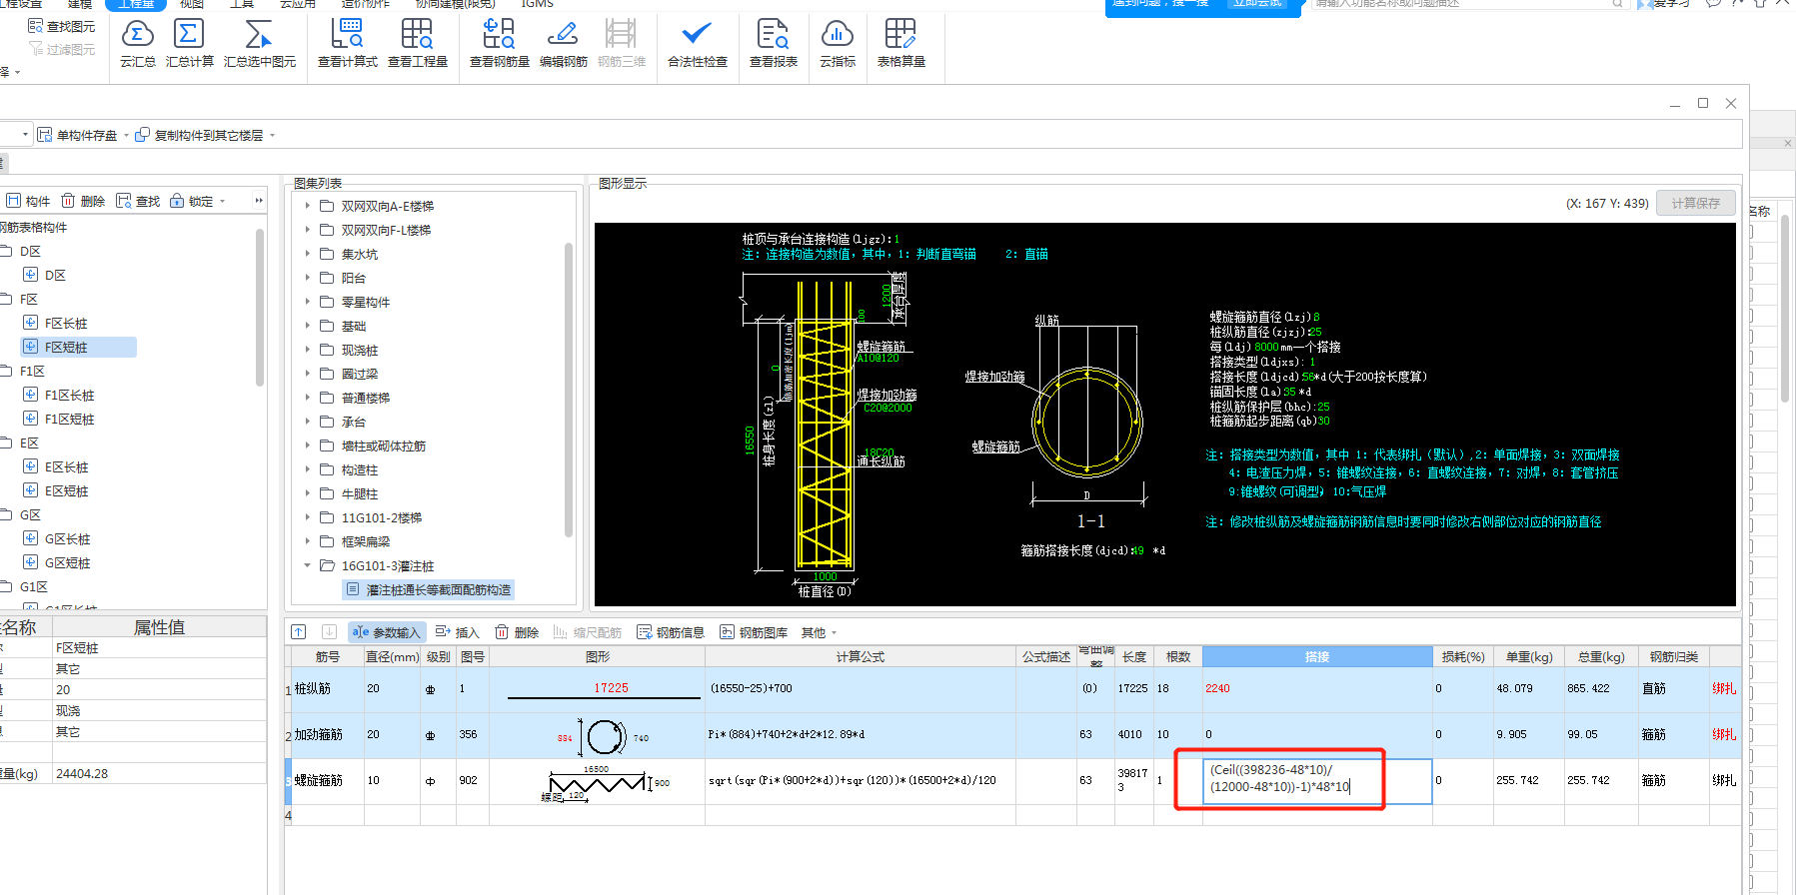This screenshot has width=1796, height=895.
Task: Click the 螺旋箍筋 row name cell
Action: pyautogui.click(x=327, y=781)
